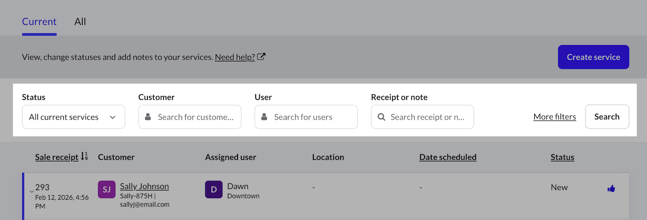647x220 pixels.
Task: Click the person icon in the Customer field
Action: 148,117
